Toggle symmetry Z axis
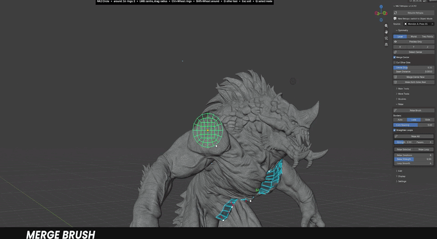 click(427, 47)
